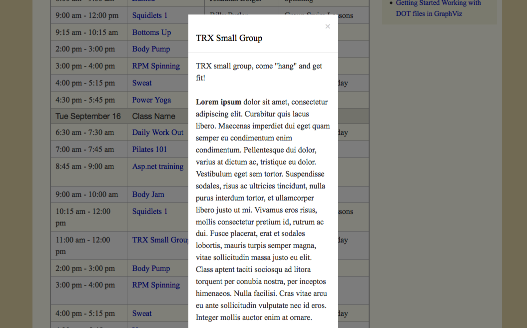Click the Bottoms Up class link
Image resolution: width=527 pixels, height=328 pixels.
click(x=151, y=32)
